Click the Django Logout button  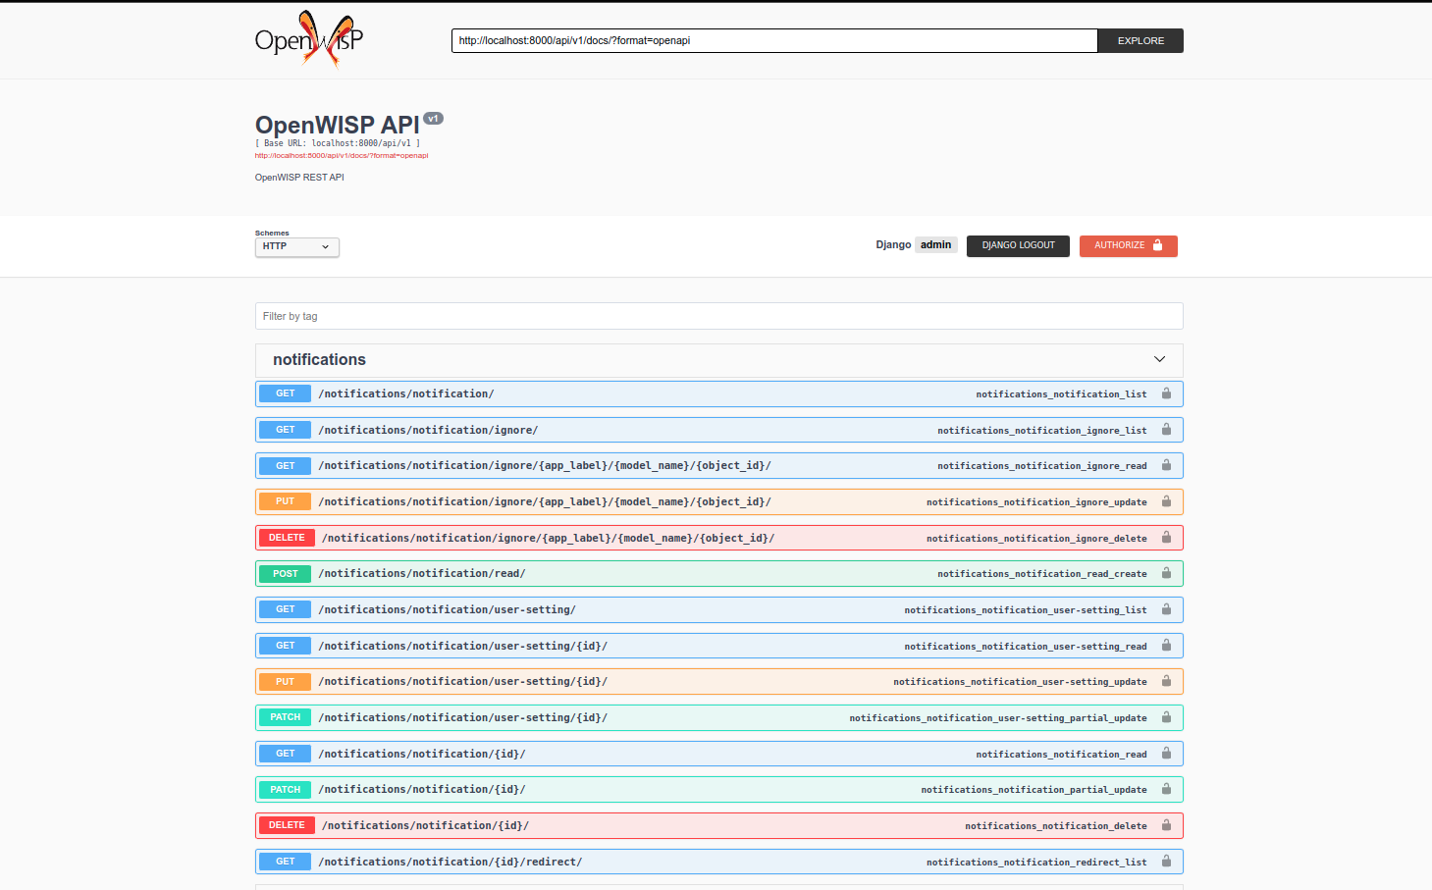click(x=1018, y=245)
